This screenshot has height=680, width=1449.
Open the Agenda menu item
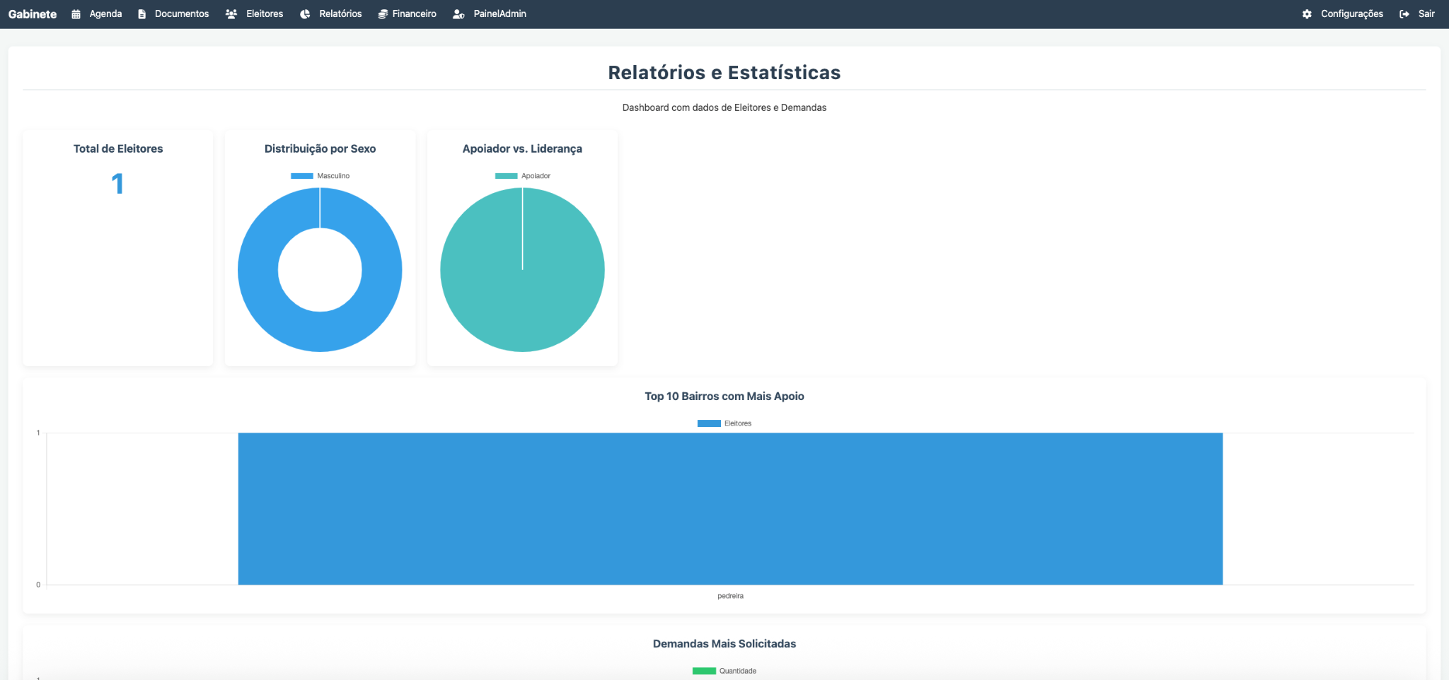(x=105, y=14)
